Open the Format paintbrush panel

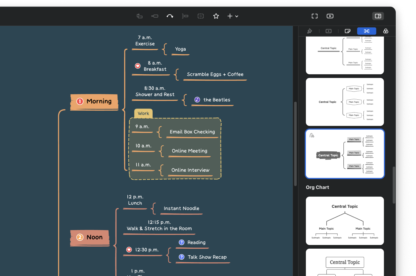click(309, 31)
